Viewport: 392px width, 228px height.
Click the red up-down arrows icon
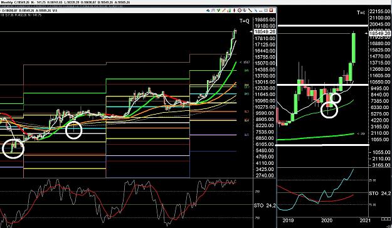[234, 11]
